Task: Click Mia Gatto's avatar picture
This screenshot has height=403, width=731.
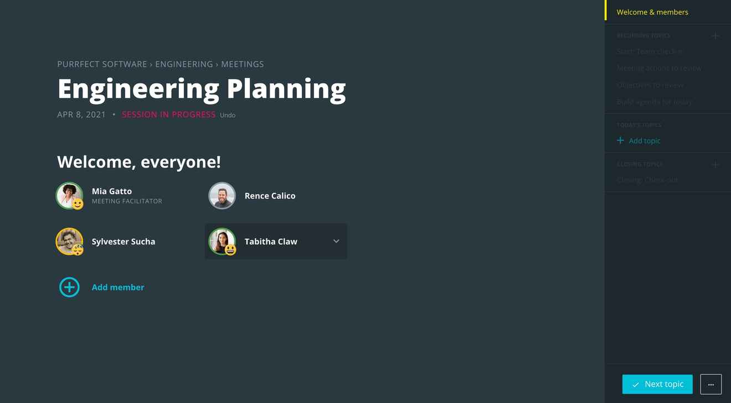Action: [69, 195]
